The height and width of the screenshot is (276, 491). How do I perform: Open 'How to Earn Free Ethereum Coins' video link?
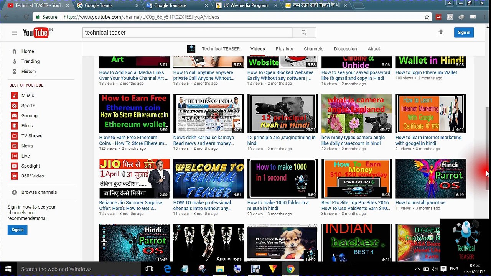point(133,140)
